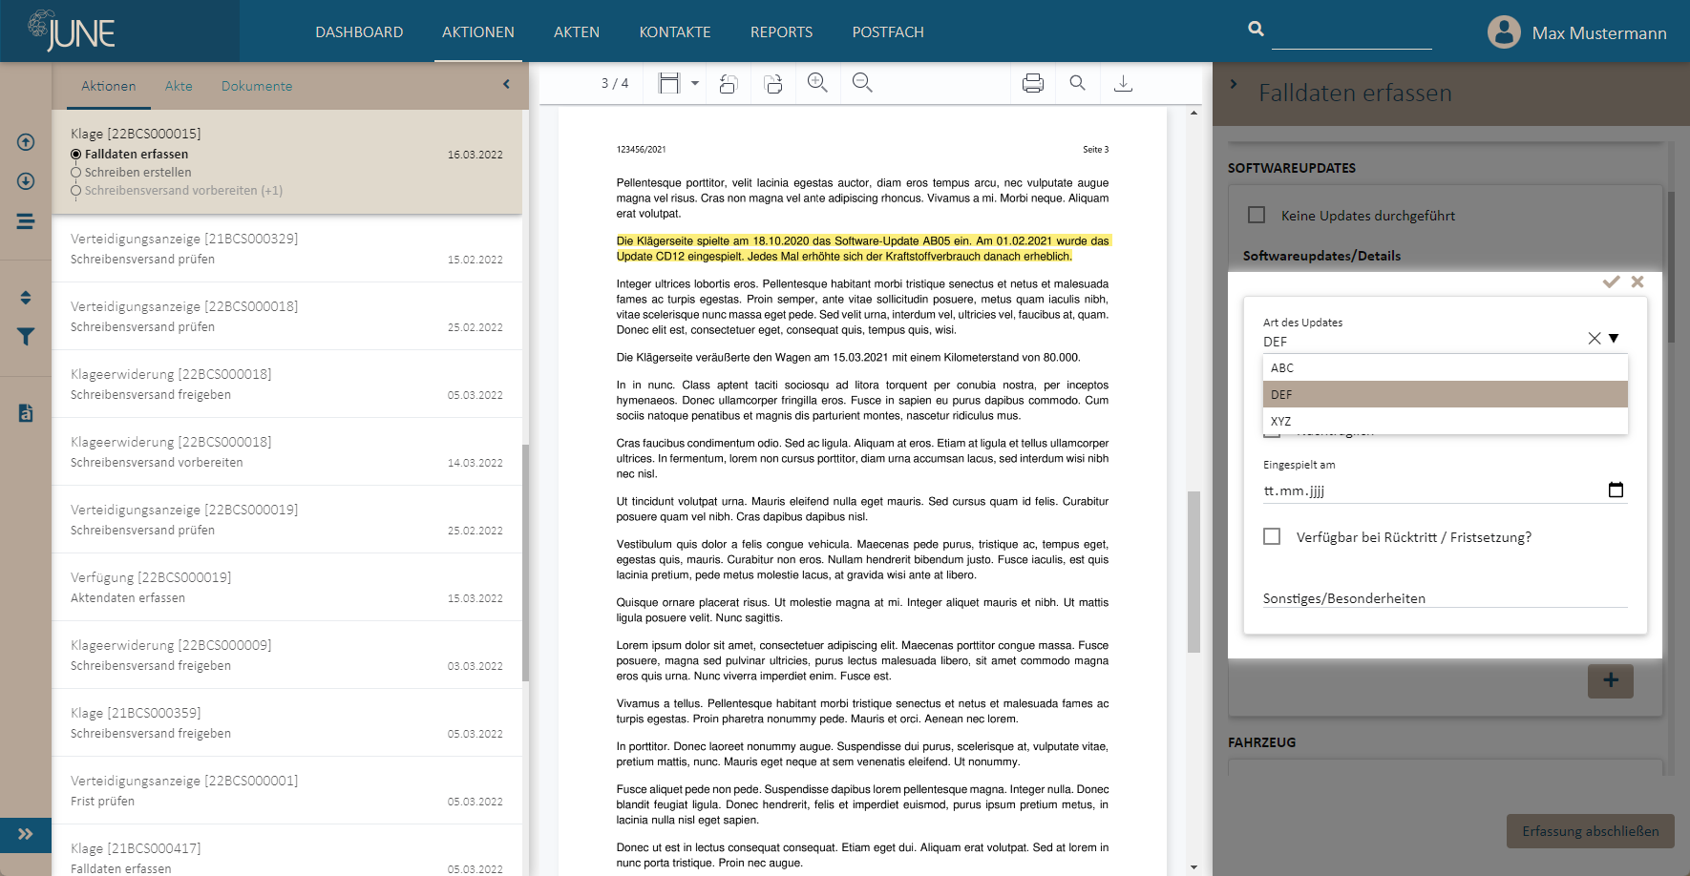Search within the document viewer

[x=1078, y=83]
